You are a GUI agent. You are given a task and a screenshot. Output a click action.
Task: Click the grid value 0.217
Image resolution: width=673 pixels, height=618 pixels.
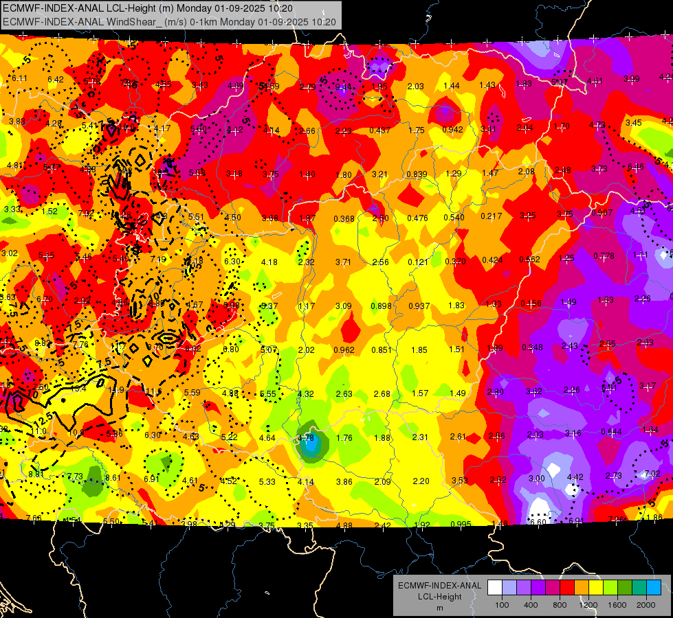coord(492,216)
